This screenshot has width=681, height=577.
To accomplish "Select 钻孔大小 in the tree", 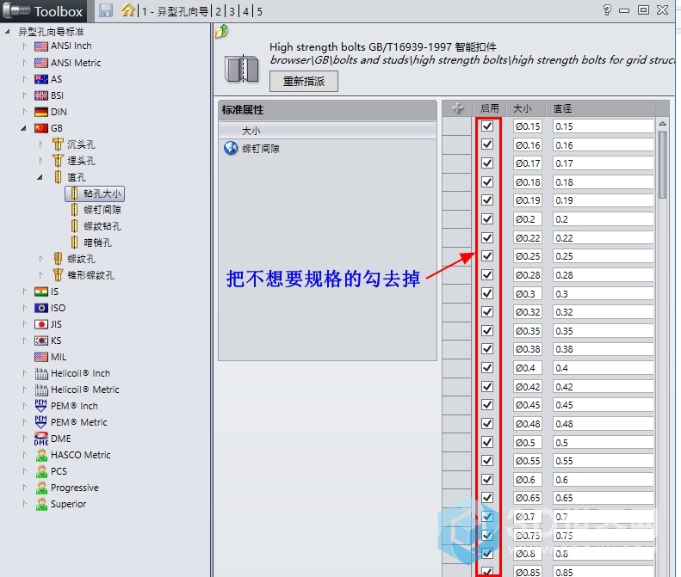I will pos(95,193).
